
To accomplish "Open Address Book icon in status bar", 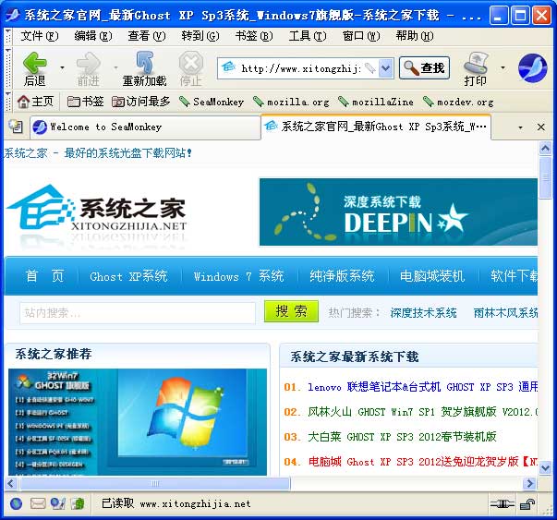I will pos(78,503).
